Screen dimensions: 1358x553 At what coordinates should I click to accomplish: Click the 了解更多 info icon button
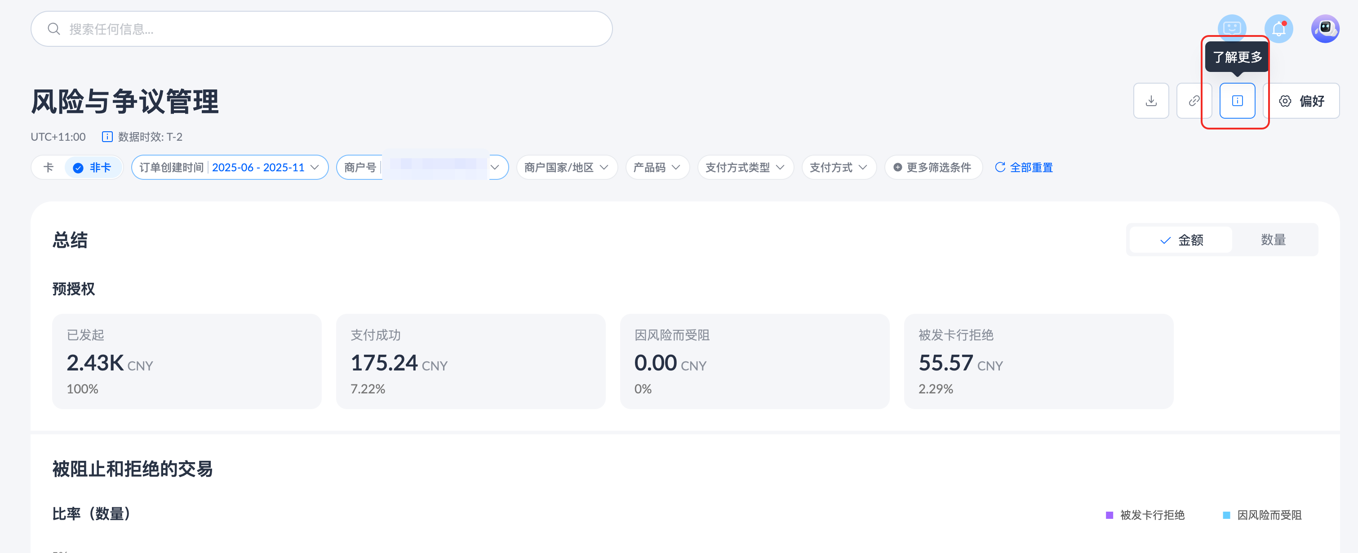click(x=1237, y=101)
